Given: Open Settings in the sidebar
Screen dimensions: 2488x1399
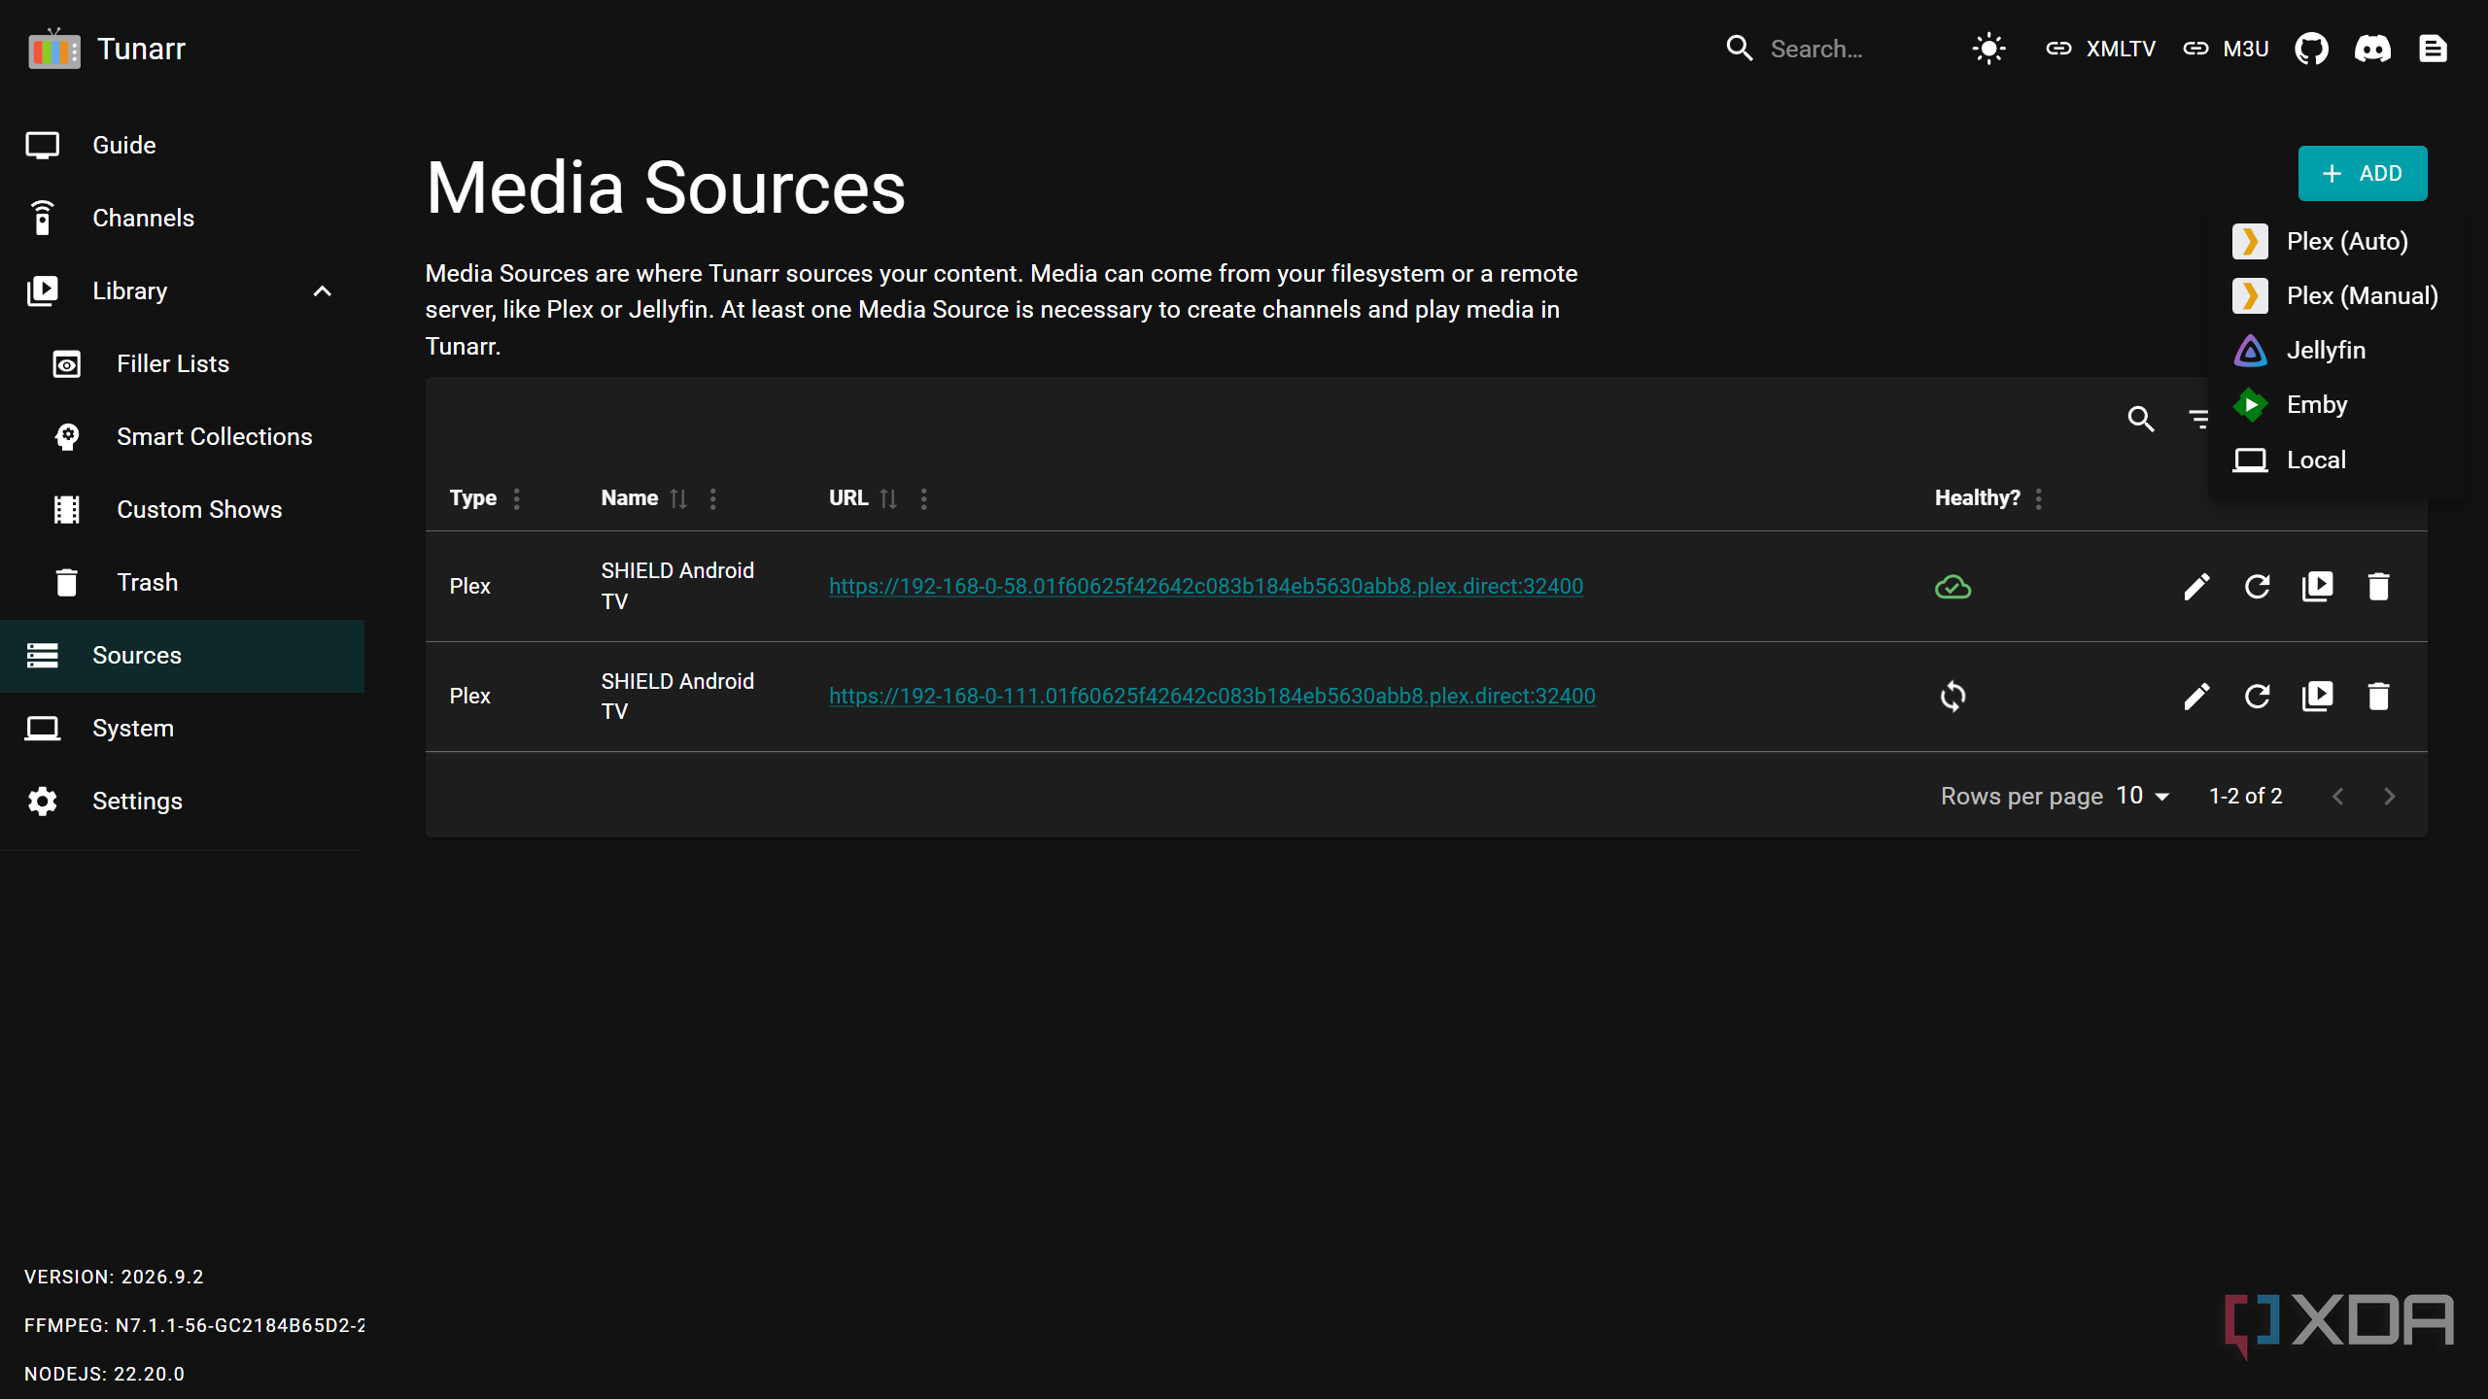Looking at the screenshot, I should pyautogui.click(x=183, y=801).
